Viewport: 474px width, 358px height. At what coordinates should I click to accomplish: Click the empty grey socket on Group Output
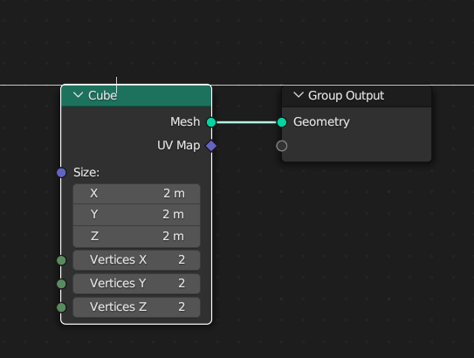click(x=282, y=146)
